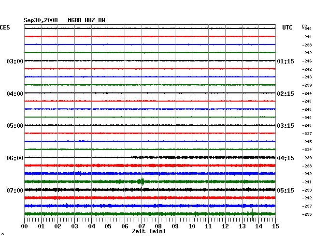Click the 07:00 local time label

[15, 190]
